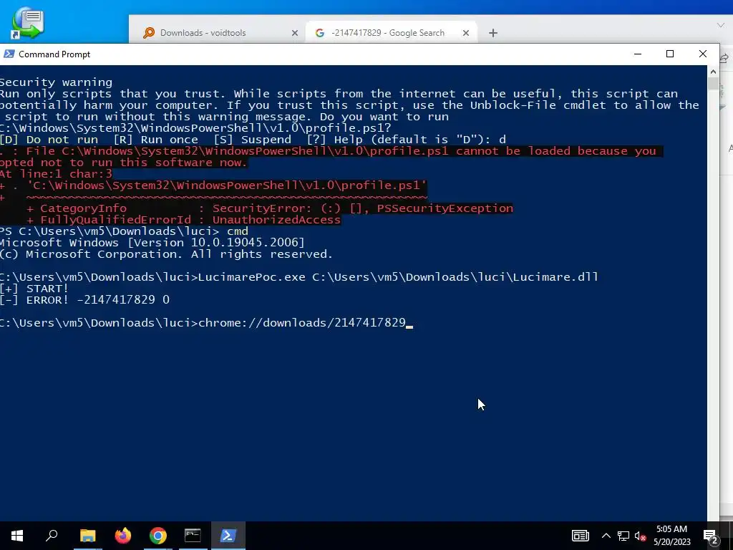This screenshot has height=550, width=733.
Task: Open taskbar Search
Action: point(52,536)
